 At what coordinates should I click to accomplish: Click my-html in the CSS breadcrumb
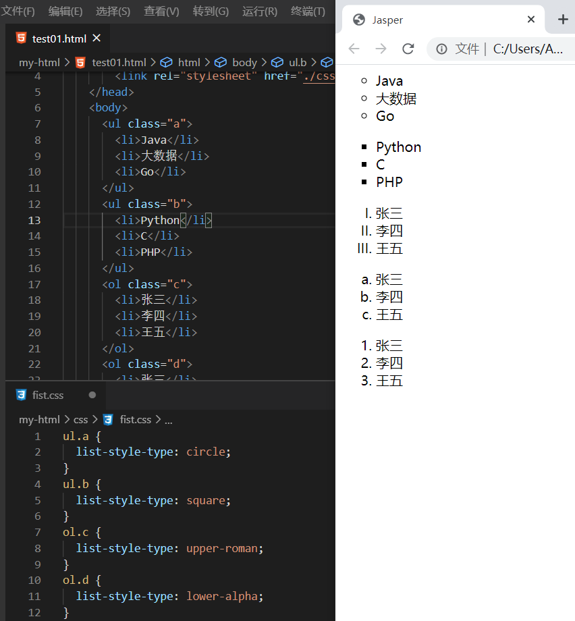(x=39, y=419)
